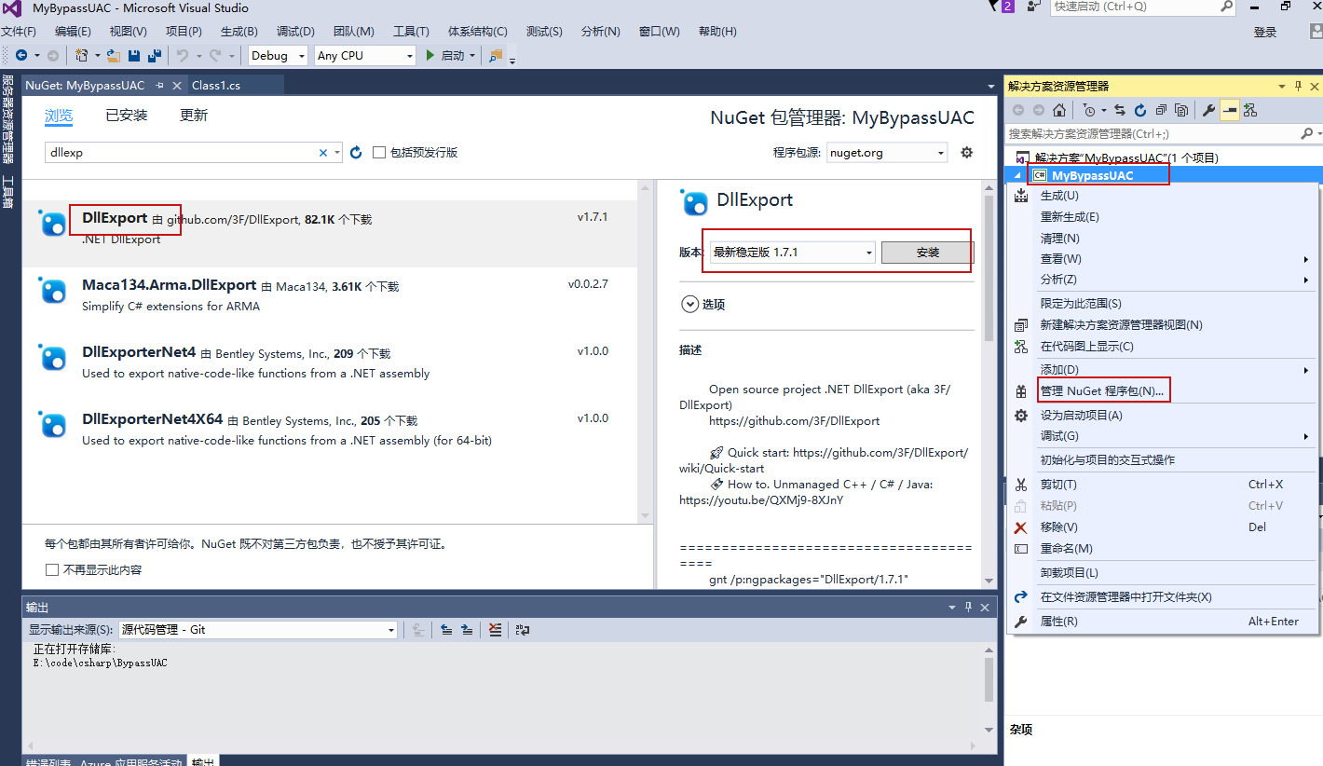Viewport: 1323px width, 766px height.
Task: Open the nuget.org package source dropdown
Action: [887, 153]
